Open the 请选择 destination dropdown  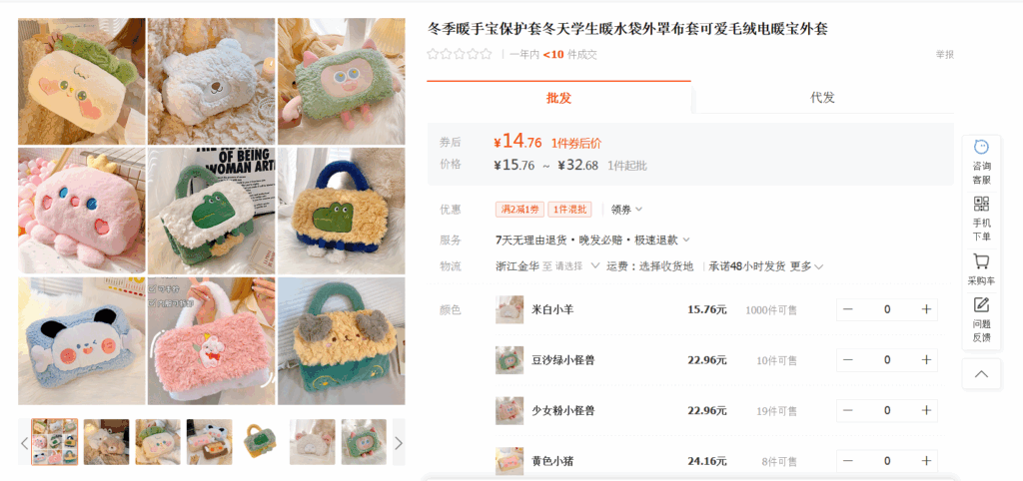(577, 265)
